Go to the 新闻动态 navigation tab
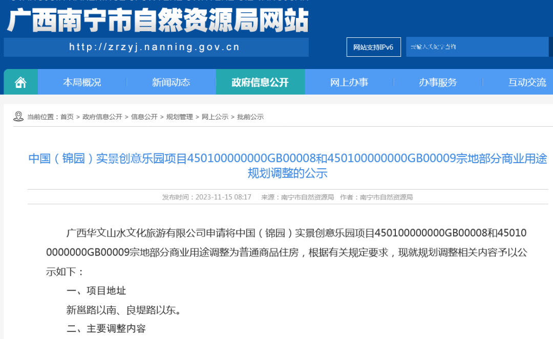This screenshot has width=553, height=339. click(x=171, y=82)
